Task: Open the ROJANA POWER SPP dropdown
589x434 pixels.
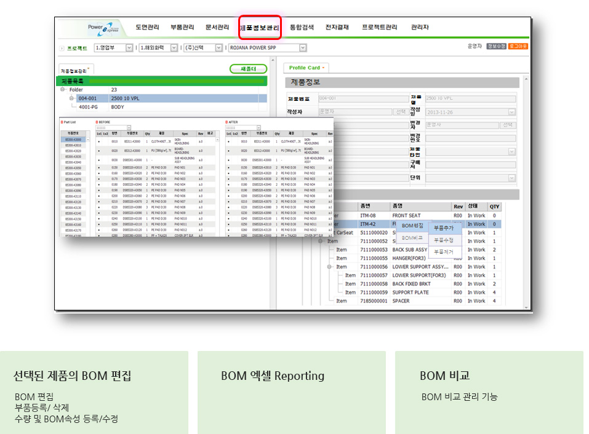Action: (302, 48)
